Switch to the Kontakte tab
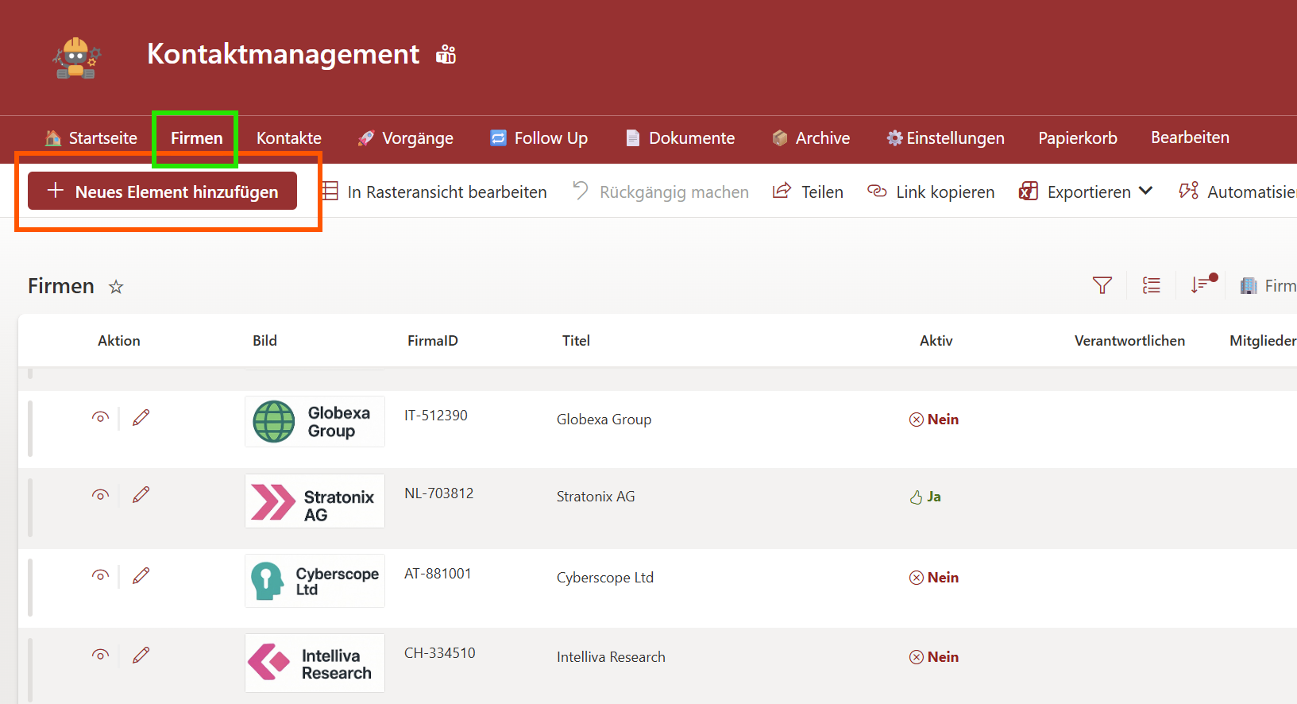 point(288,138)
